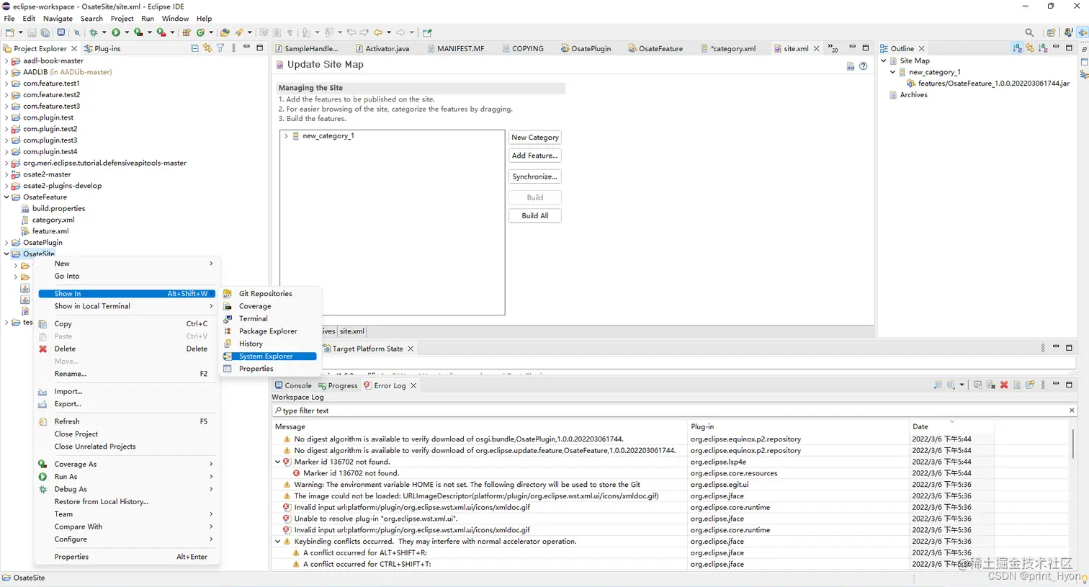The width and height of the screenshot is (1089, 587).
Task: Collapse Site Map node in Outline
Action: [884, 61]
